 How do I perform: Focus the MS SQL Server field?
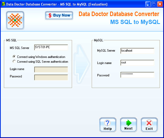point(51,47)
